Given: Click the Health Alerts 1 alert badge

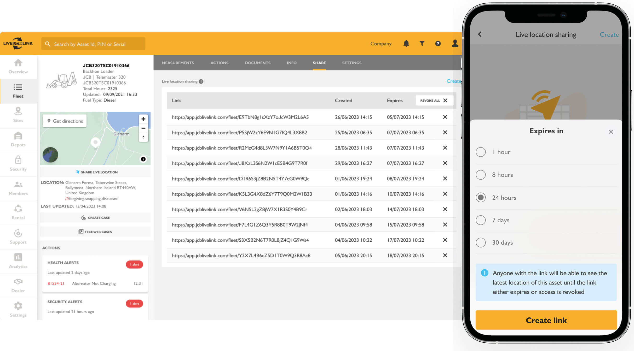Looking at the screenshot, I should [x=134, y=264].
